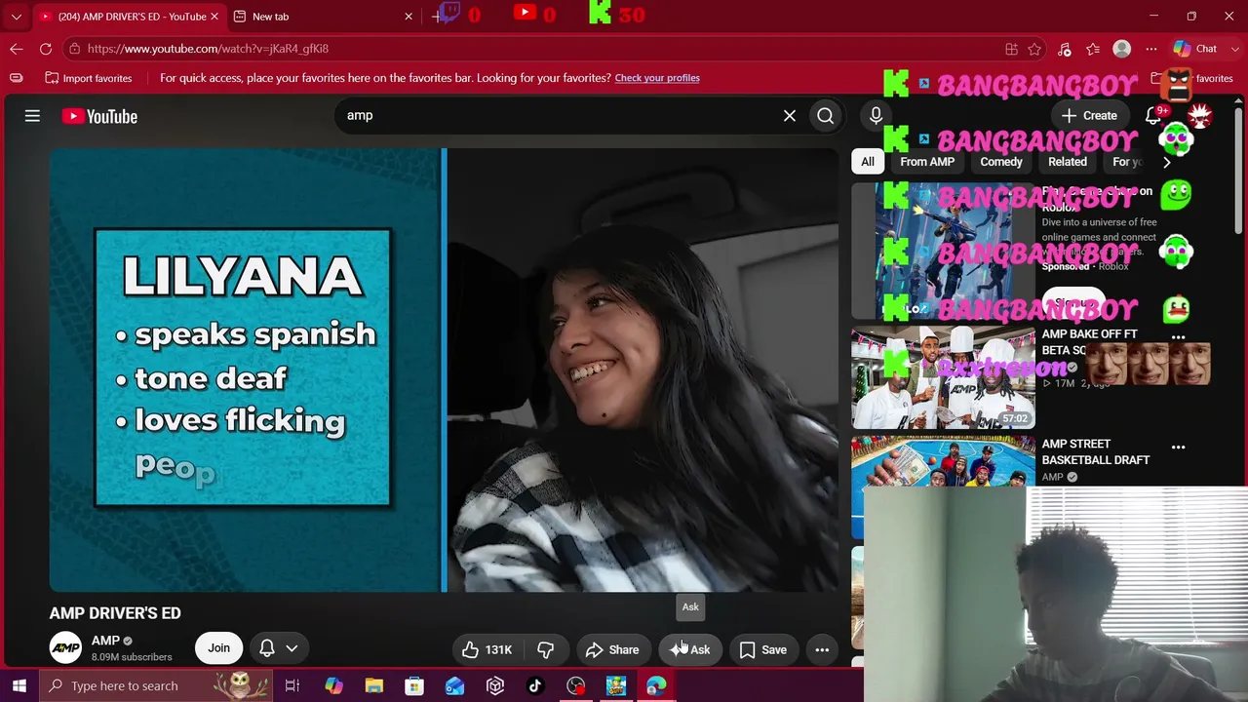Open the YouTube account avatar menu
This screenshot has height=702, width=1248.
click(x=1199, y=116)
